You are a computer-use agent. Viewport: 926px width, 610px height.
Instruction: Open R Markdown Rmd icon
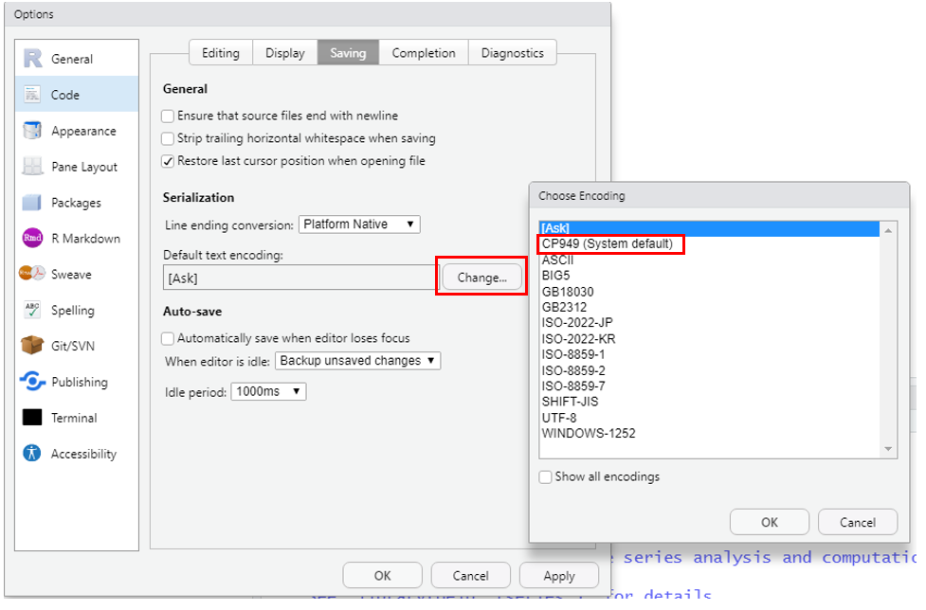[32, 238]
